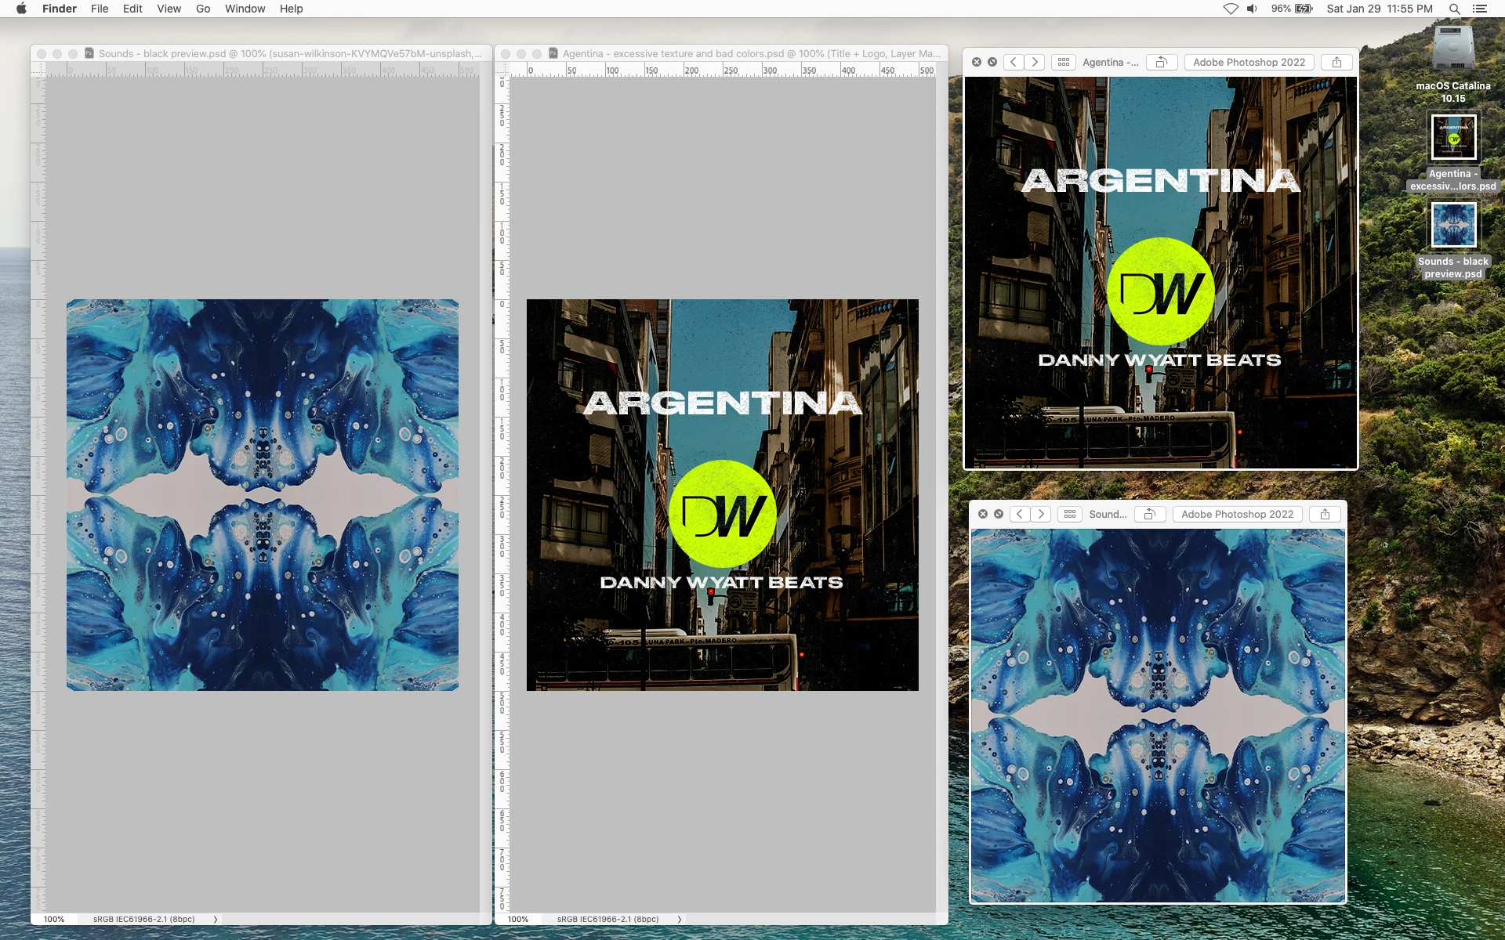Open the Window menu
1505x940 pixels.
tap(245, 9)
